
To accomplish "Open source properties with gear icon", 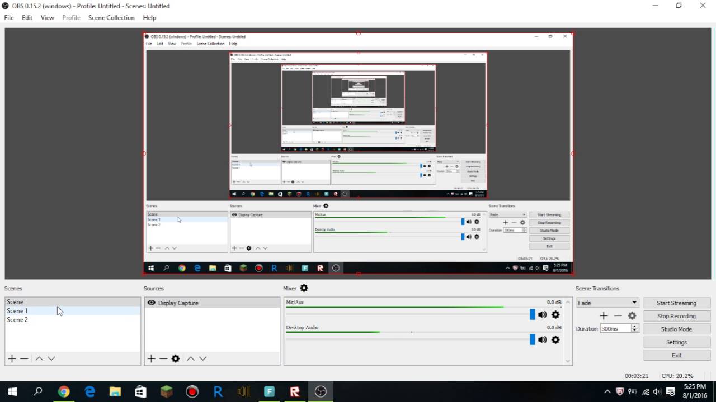I will [176, 358].
